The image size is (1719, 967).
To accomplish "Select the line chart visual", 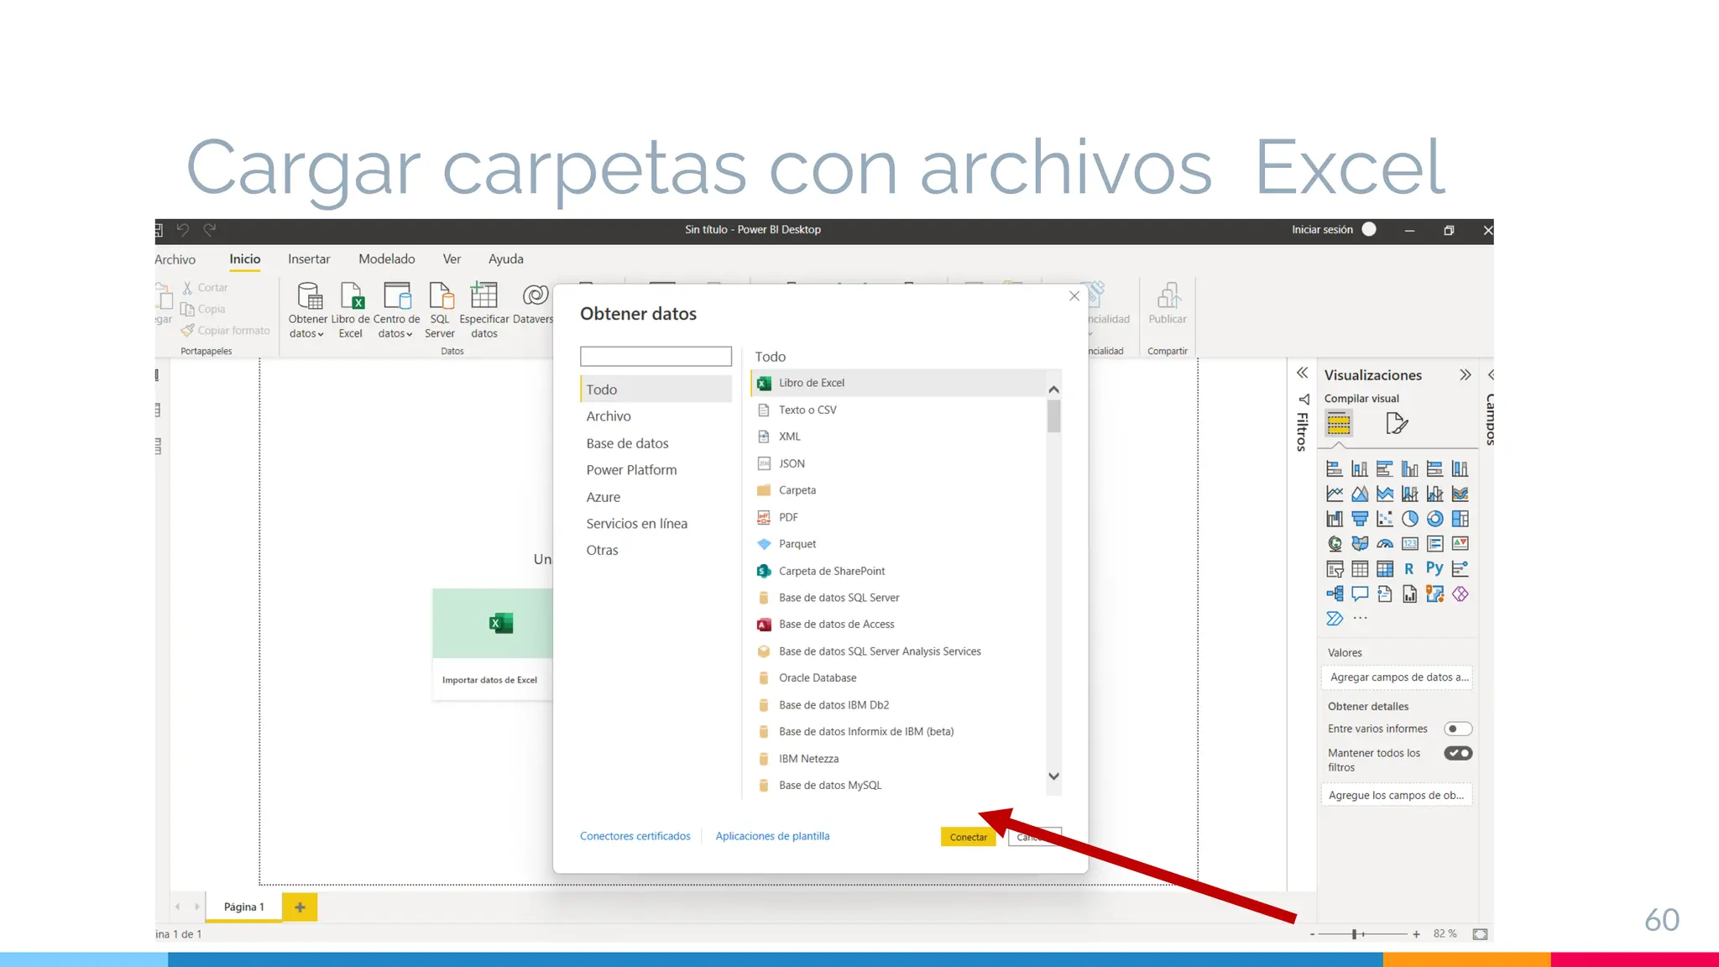I will [1335, 494].
